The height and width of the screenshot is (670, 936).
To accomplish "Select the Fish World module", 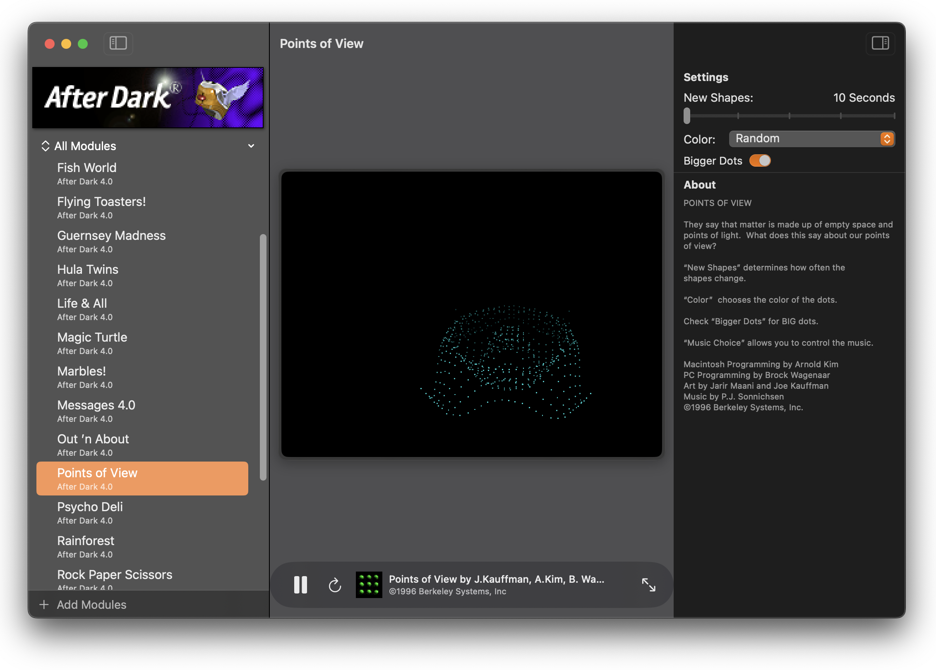I will pyautogui.click(x=142, y=173).
